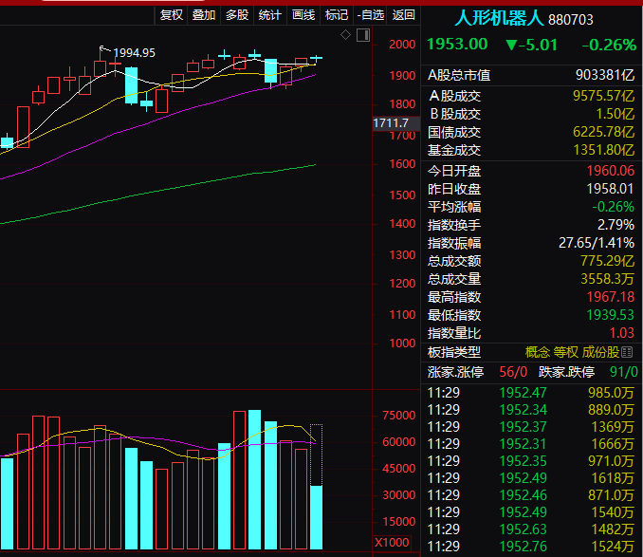Open the 统计 statistics tool
Viewport: 643px width, 557px height.
tap(270, 15)
